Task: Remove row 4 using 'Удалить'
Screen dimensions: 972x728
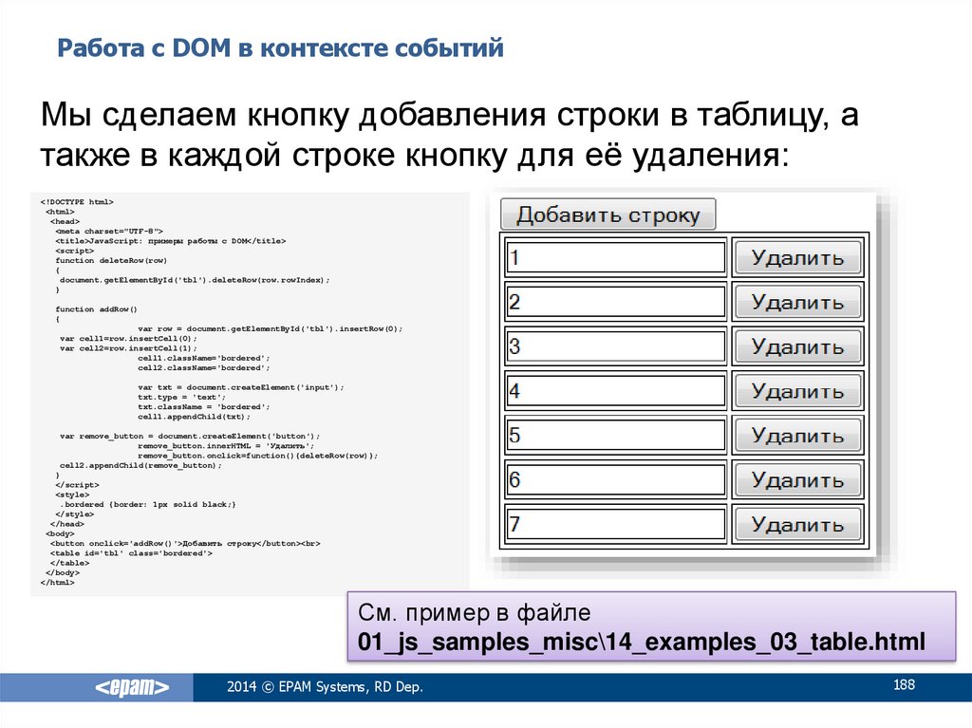Action: click(x=797, y=391)
